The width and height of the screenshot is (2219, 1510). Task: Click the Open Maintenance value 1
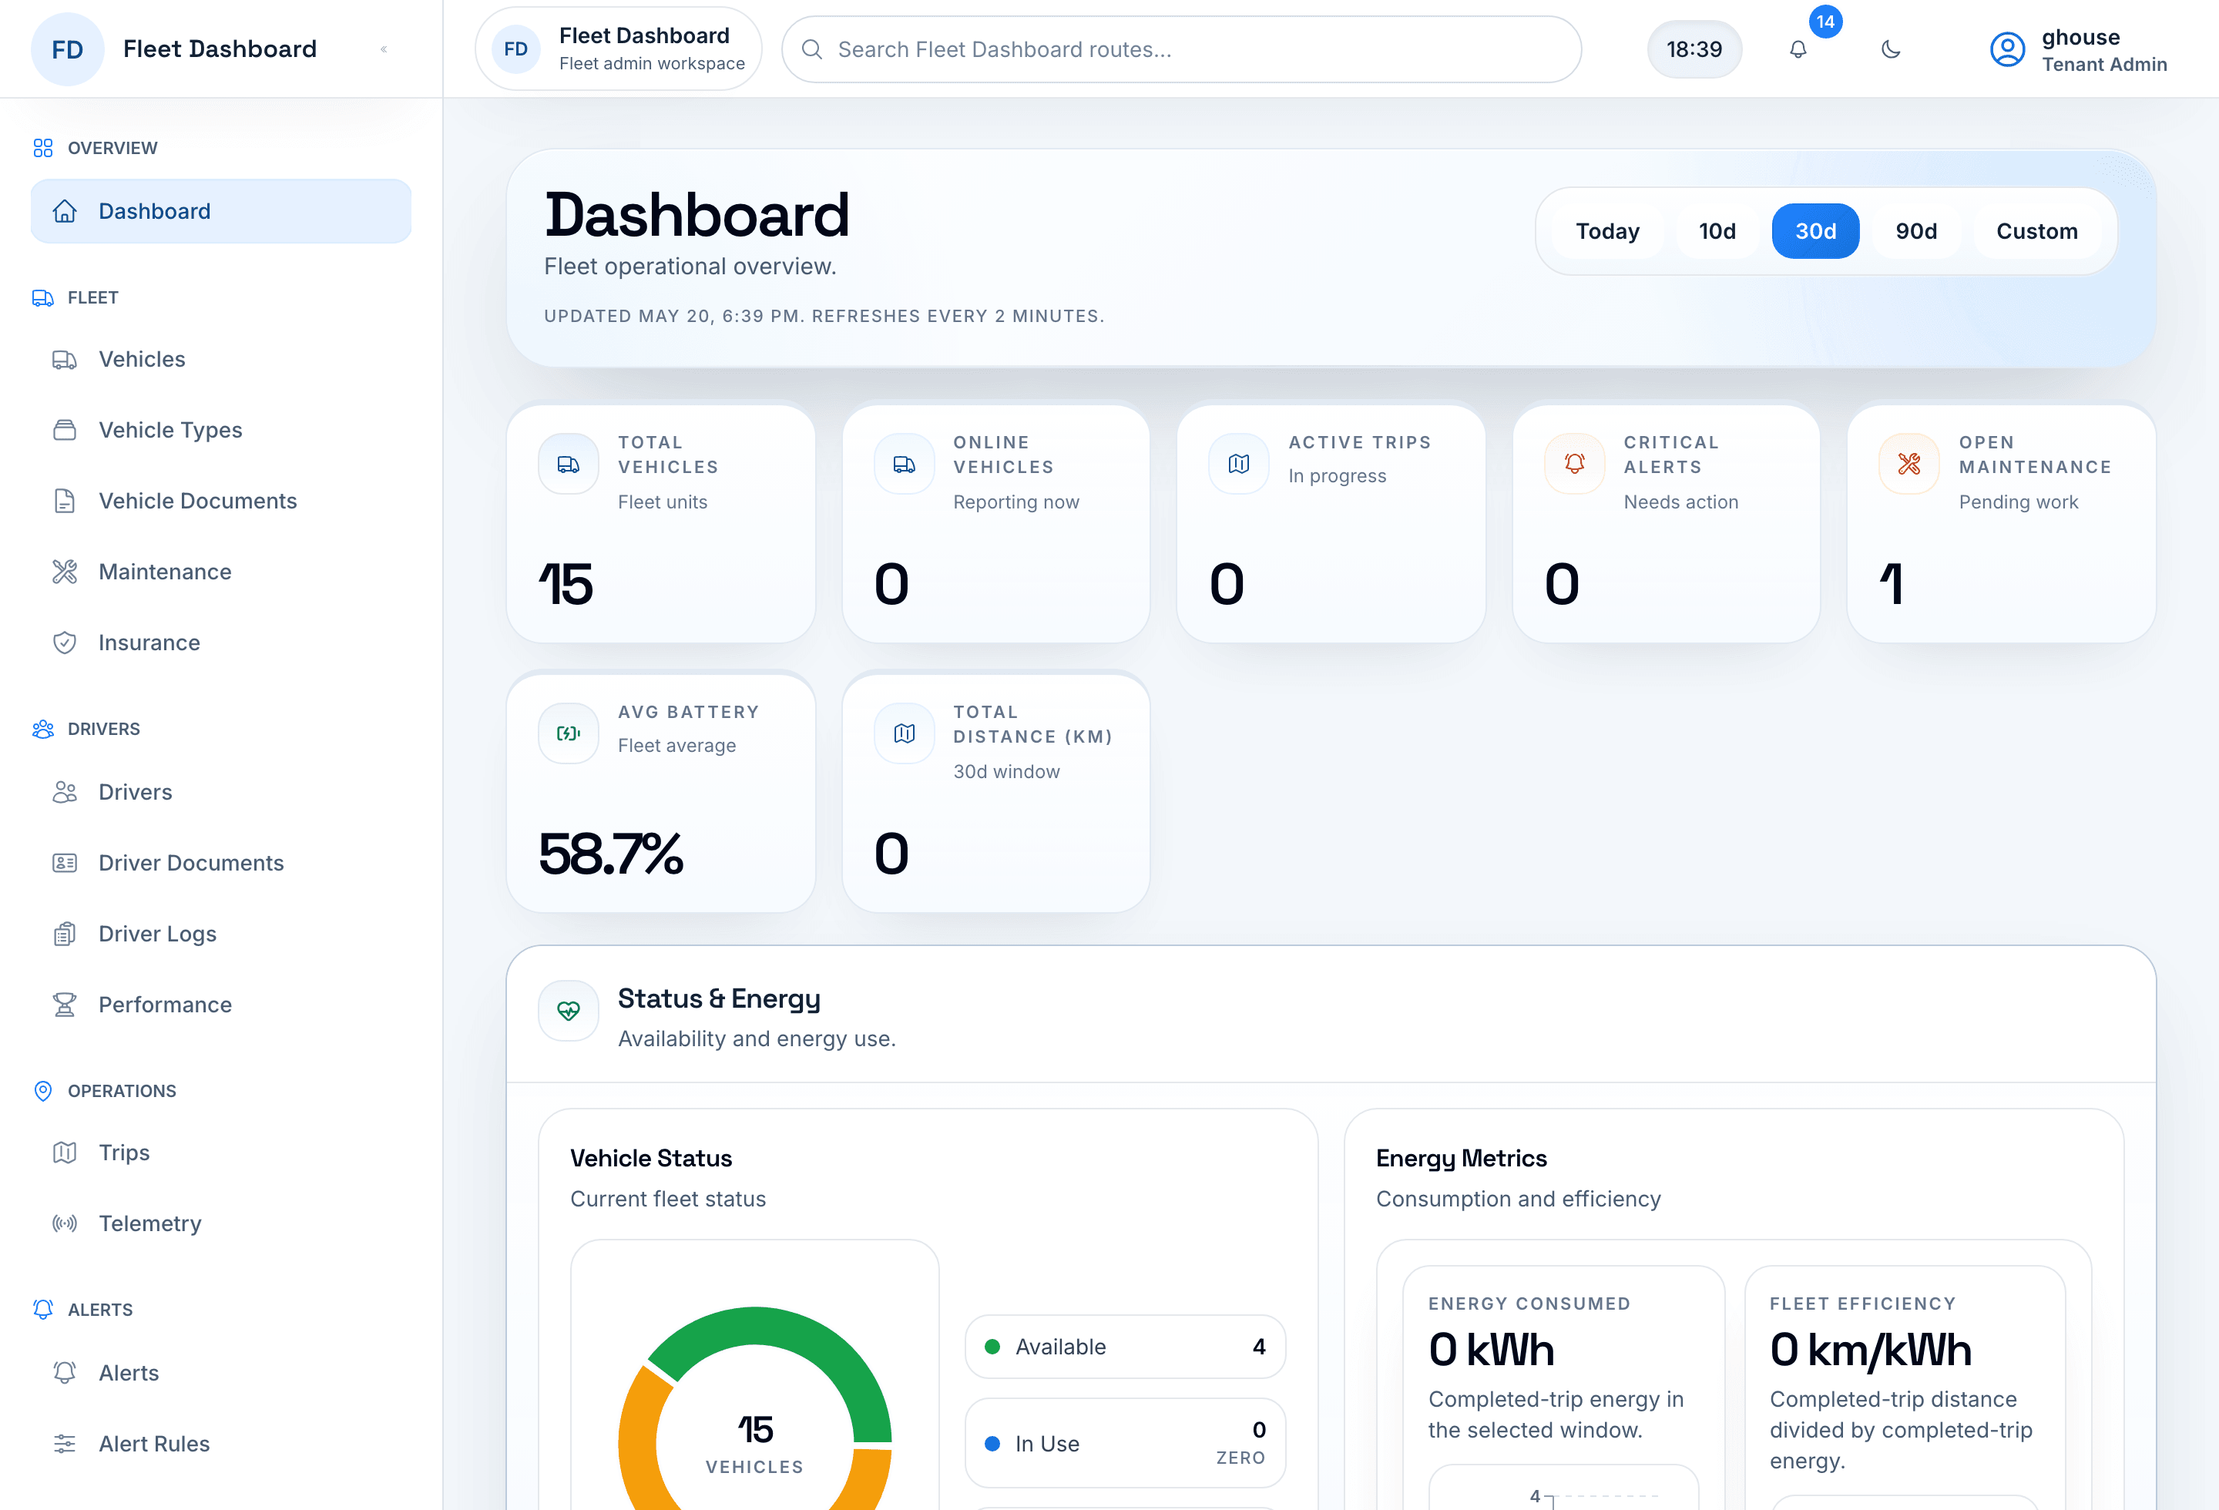coord(1892,584)
